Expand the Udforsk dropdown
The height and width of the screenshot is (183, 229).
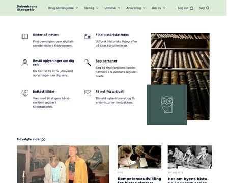[112, 8]
